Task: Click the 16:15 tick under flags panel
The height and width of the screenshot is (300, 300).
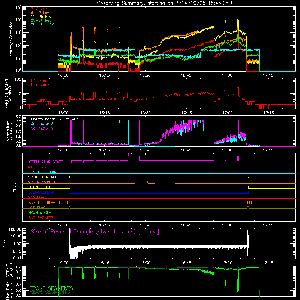Action: pyautogui.click(x=104, y=225)
